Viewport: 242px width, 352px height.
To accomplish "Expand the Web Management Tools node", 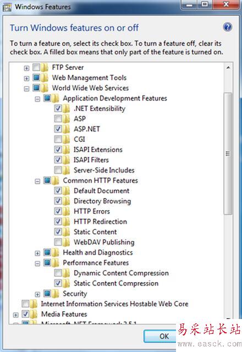I will (x=26, y=79).
